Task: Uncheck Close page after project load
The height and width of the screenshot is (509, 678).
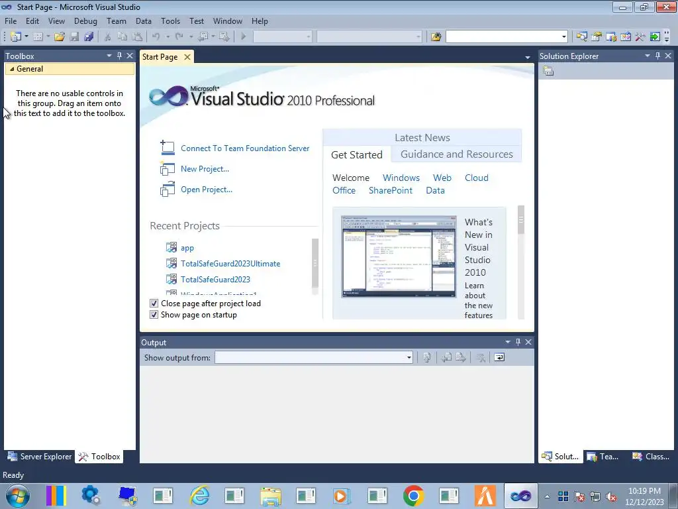Action: pos(154,304)
